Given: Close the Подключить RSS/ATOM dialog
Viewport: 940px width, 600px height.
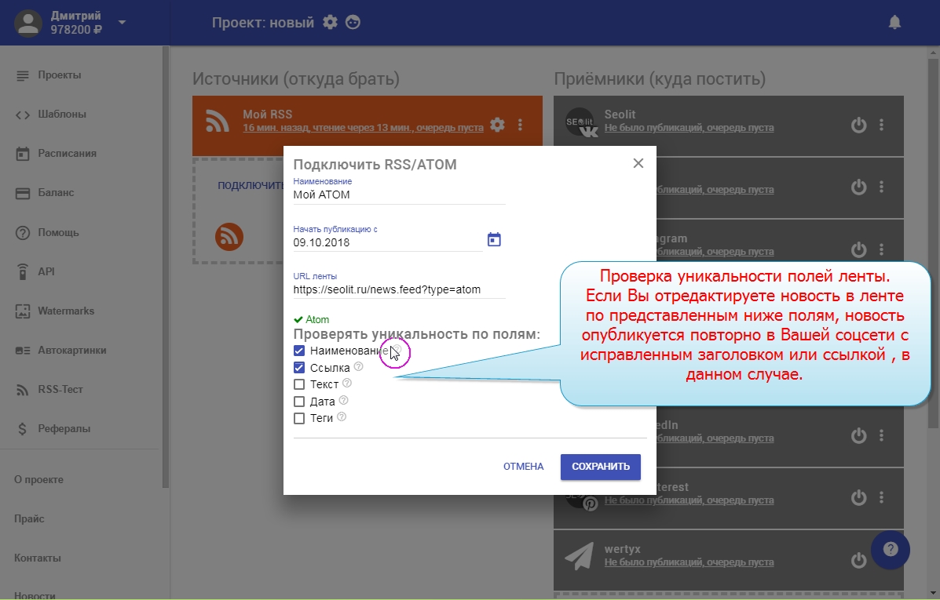Looking at the screenshot, I should pos(638,163).
